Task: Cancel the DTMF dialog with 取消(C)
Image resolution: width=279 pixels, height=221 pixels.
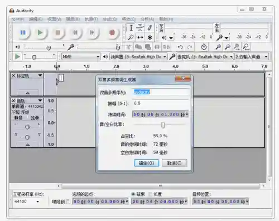Action: pyautogui.click(x=174, y=163)
